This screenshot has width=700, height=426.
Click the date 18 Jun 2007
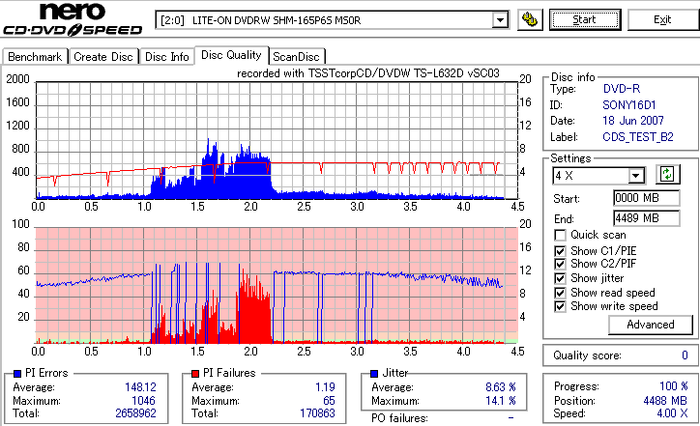[x=633, y=121]
